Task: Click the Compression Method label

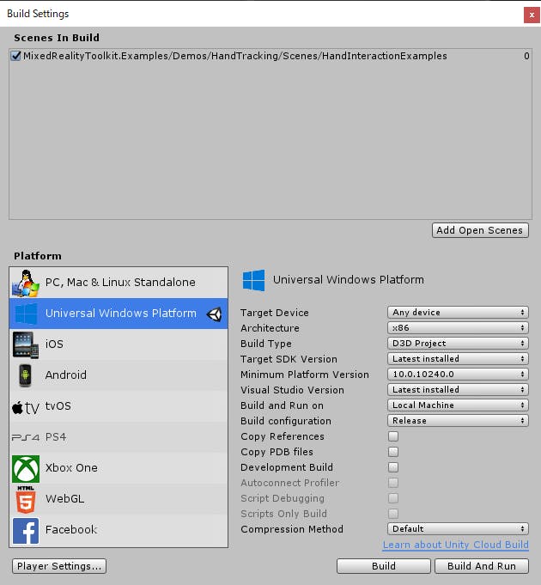Action: 292,529
